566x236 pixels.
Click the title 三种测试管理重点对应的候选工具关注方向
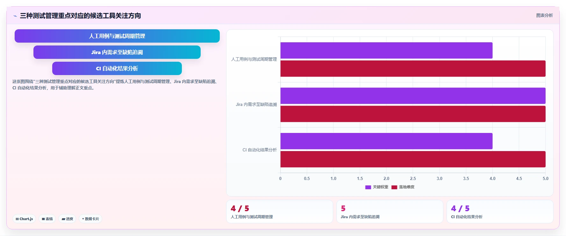click(x=80, y=16)
